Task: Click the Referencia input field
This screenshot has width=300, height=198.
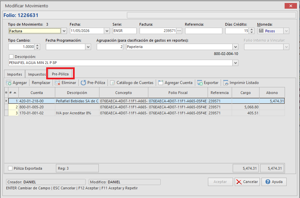Action: [x=204, y=31]
